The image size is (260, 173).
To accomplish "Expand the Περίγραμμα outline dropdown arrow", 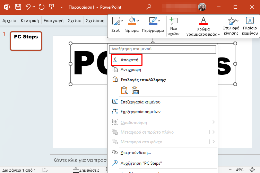I will click(x=159, y=21).
